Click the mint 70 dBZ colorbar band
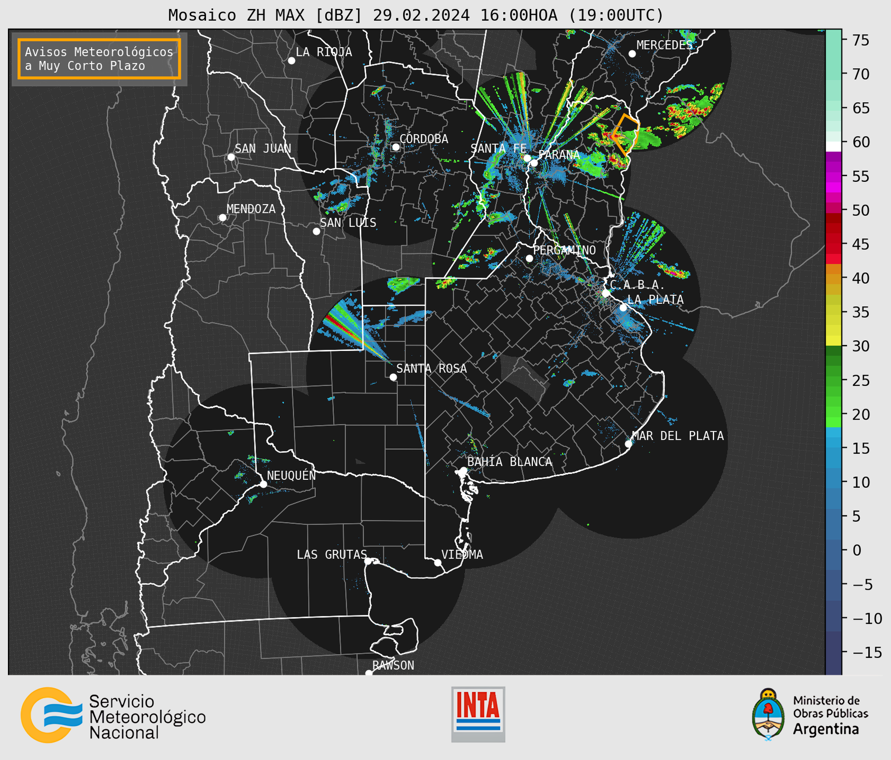891x760 pixels. tap(833, 74)
